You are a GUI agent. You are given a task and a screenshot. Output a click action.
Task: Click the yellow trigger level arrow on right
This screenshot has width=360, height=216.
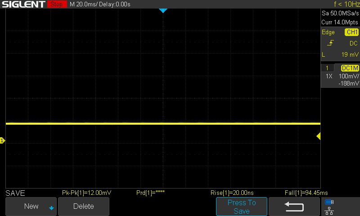click(x=319, y=136)
